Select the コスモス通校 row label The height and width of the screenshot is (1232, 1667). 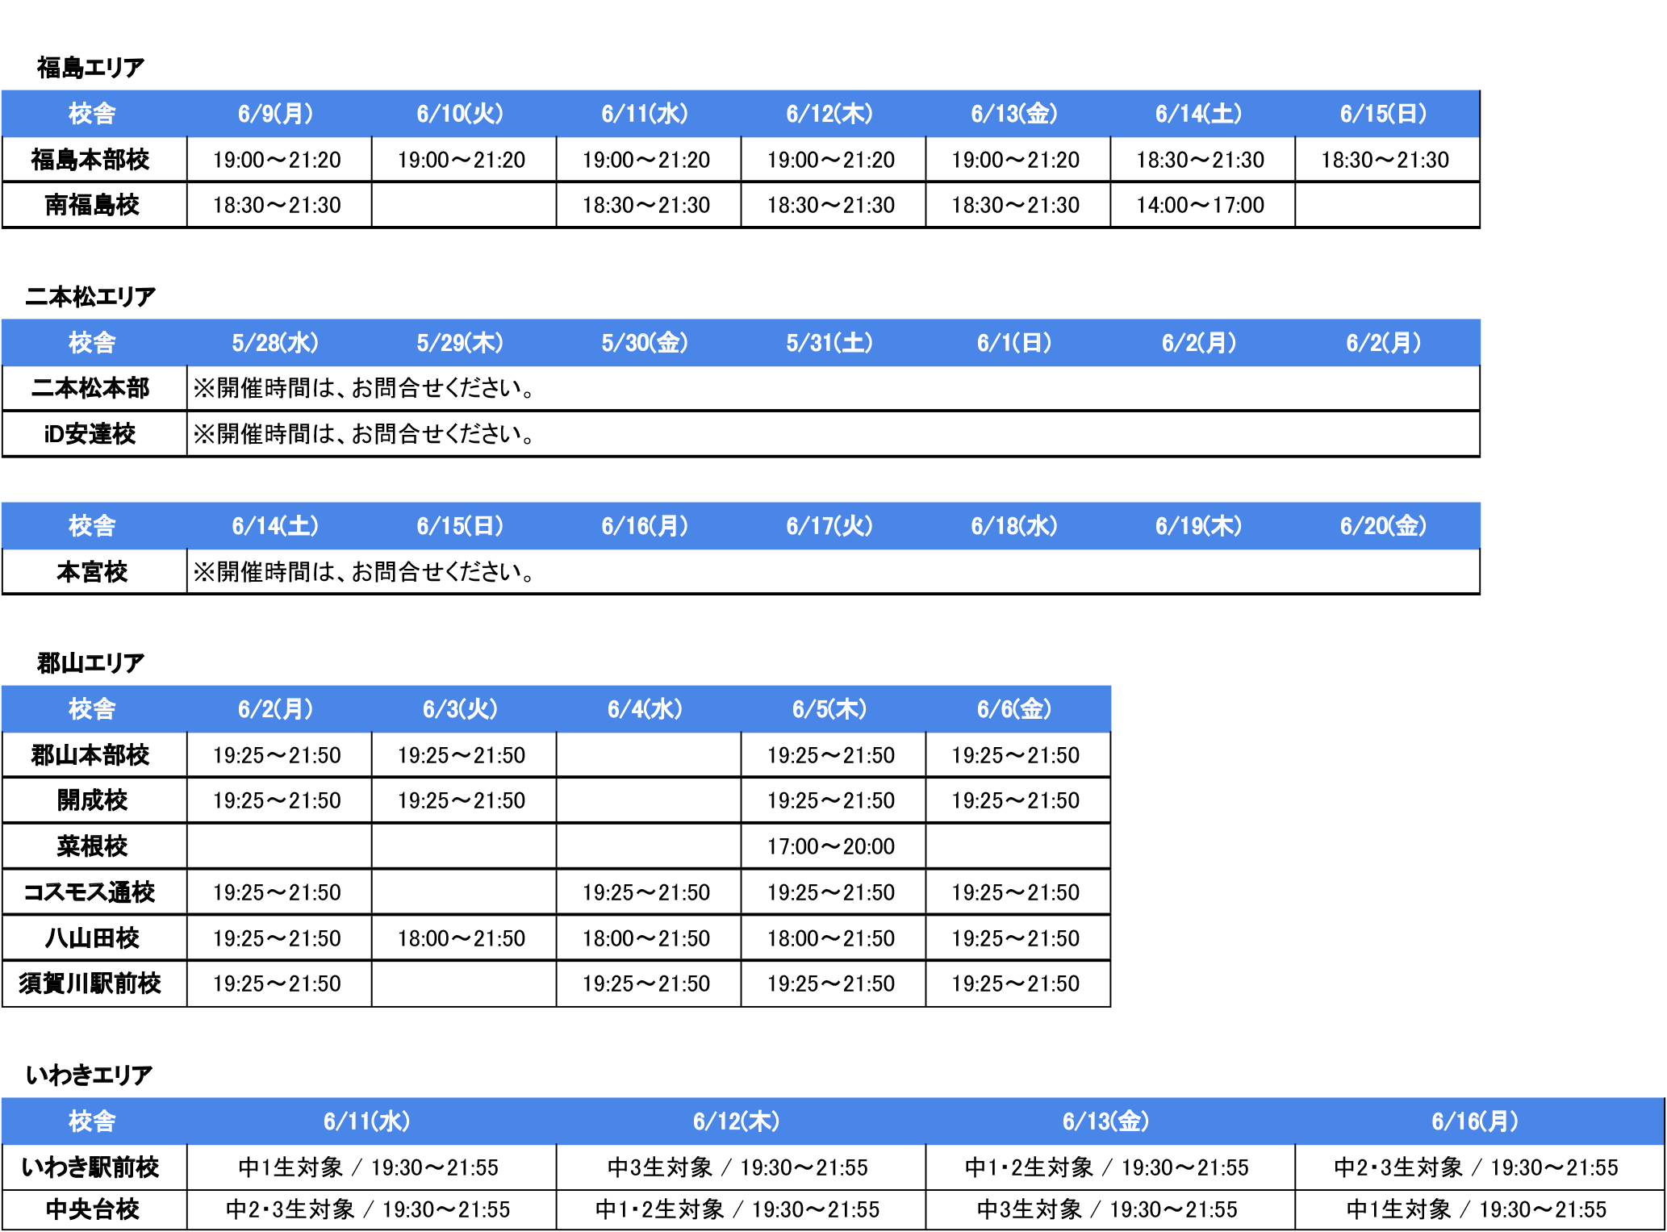pyautogui.click(x=90, y=892)
